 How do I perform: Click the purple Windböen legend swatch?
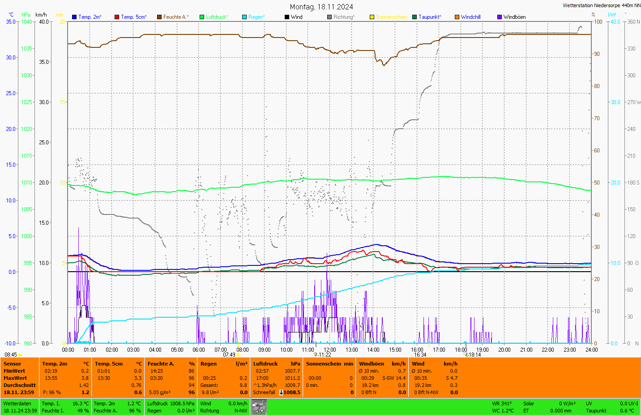(x=500, y=17)
